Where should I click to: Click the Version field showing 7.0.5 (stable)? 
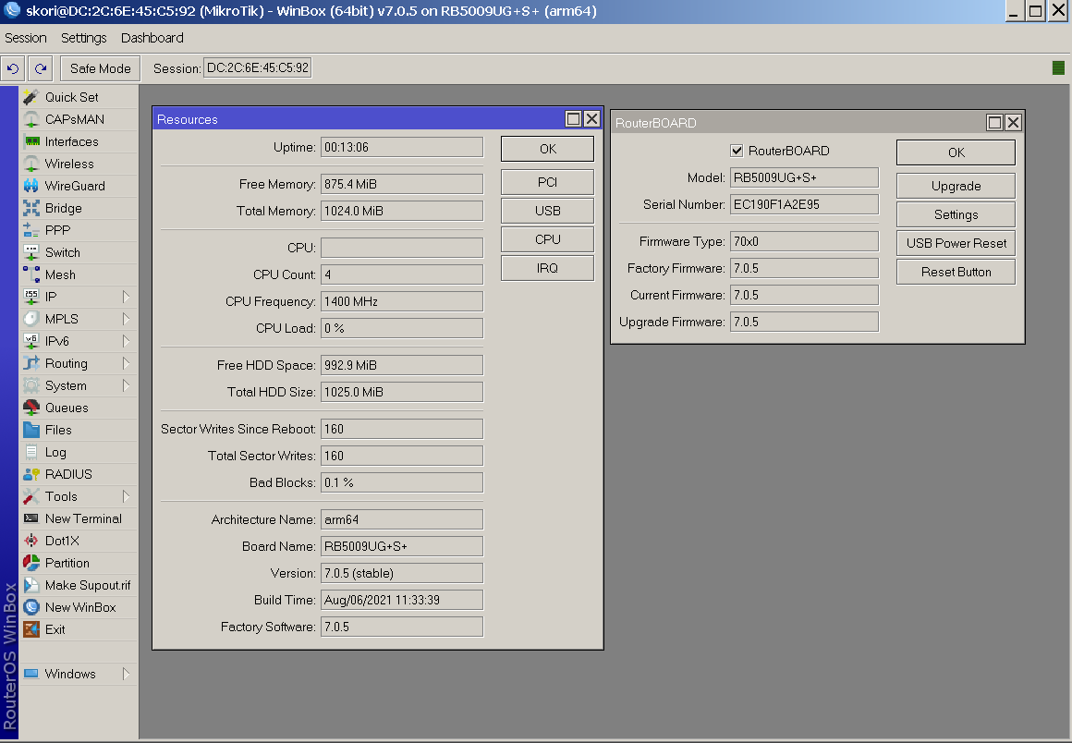[x=402, y=574]
